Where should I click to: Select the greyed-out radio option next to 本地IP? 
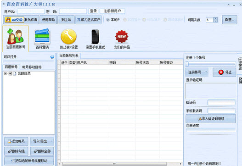(x=125, y=20)
